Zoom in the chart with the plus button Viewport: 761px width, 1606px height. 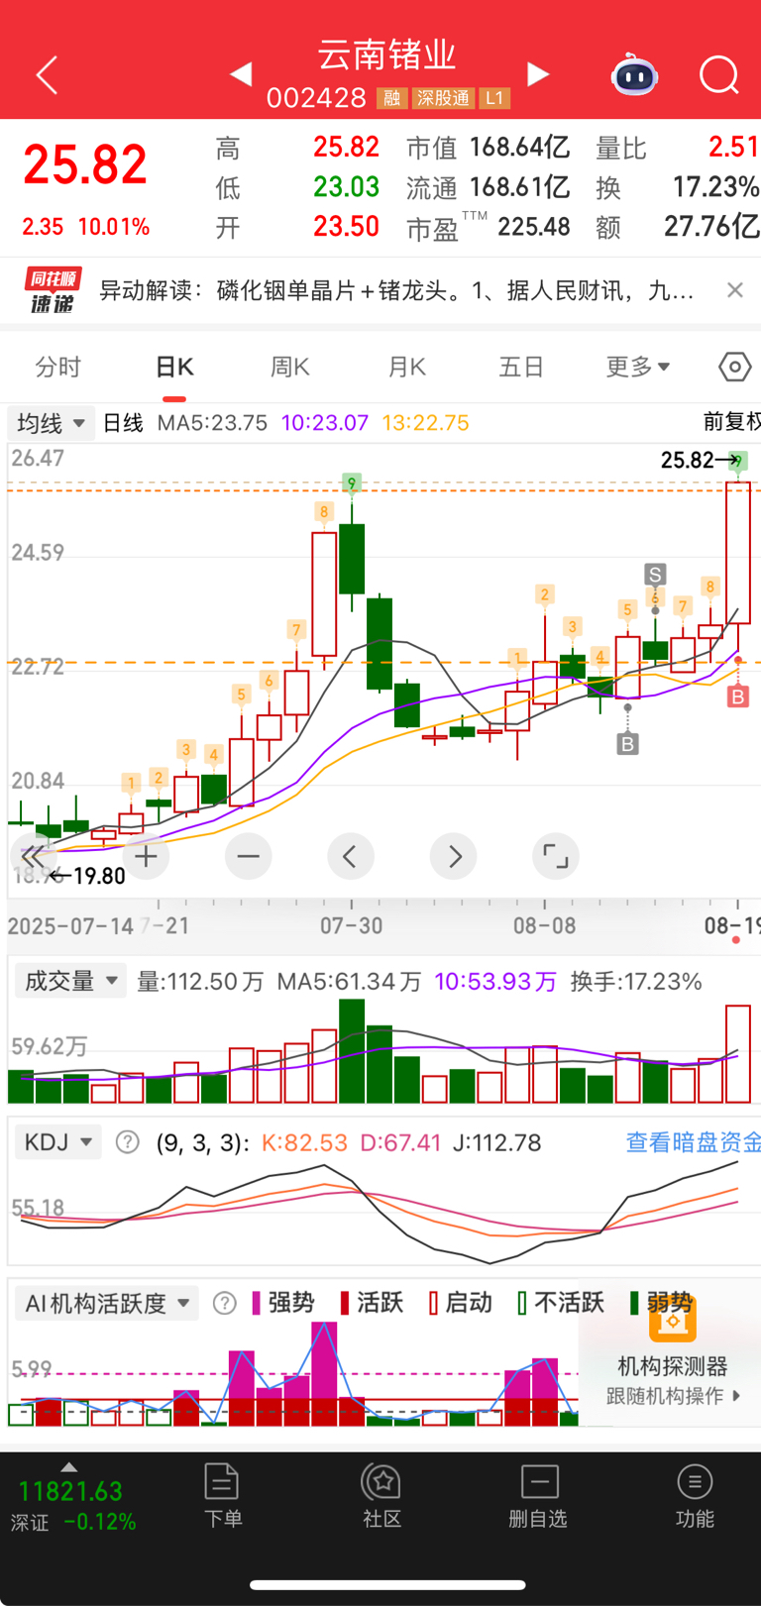coord(146,856)
